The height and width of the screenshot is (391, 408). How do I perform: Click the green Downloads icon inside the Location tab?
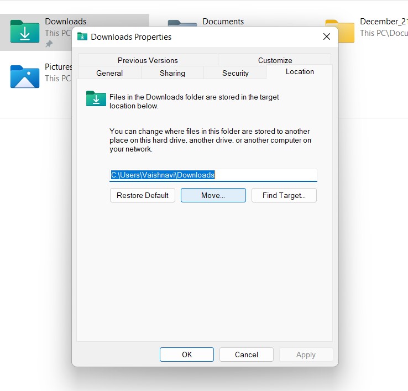[96, 98]
